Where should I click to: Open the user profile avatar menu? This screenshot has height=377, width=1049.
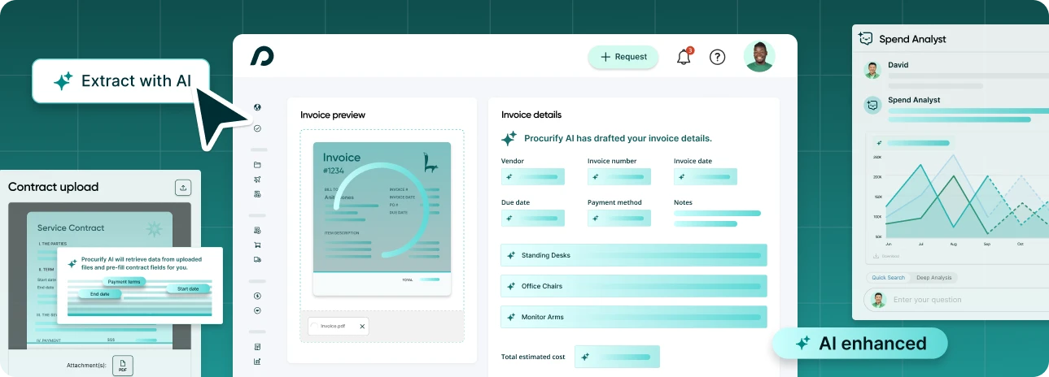pyautogui.click(x=759, y=56)
